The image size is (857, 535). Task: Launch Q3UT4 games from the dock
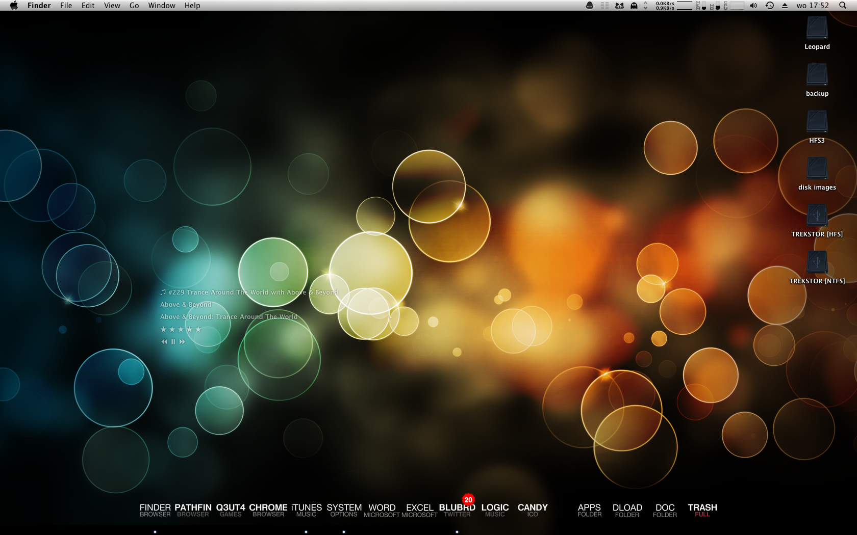click(x=231, y=510)
